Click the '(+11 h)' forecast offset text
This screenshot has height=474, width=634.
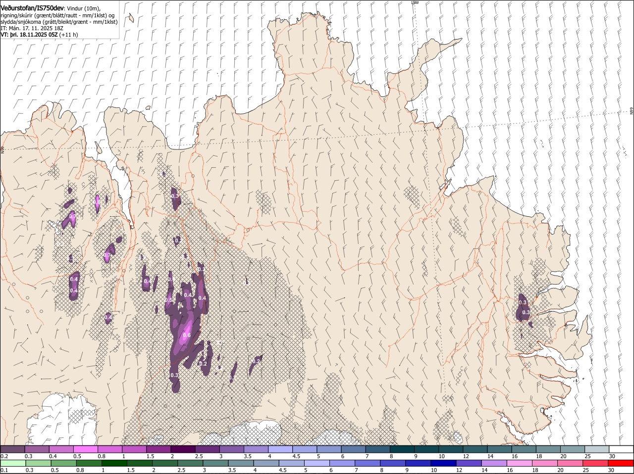point(68,35)
